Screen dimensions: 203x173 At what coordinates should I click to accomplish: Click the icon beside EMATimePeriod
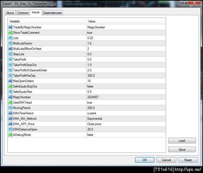[10, 113]
